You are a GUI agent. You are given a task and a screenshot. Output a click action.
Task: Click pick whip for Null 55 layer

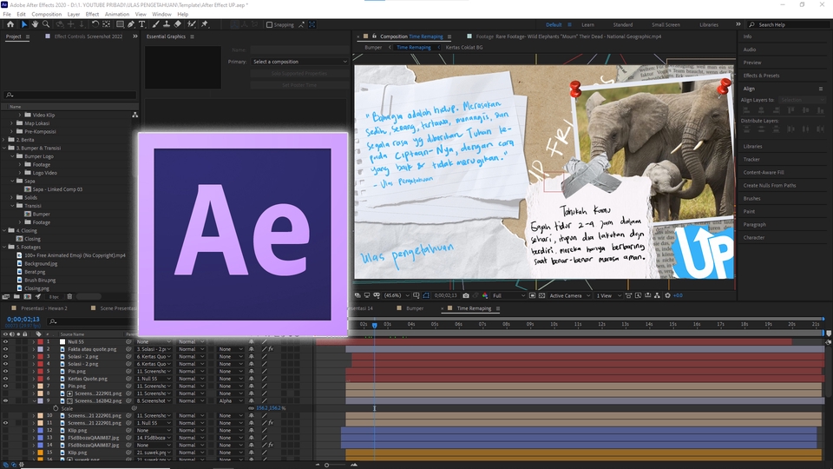128,342
